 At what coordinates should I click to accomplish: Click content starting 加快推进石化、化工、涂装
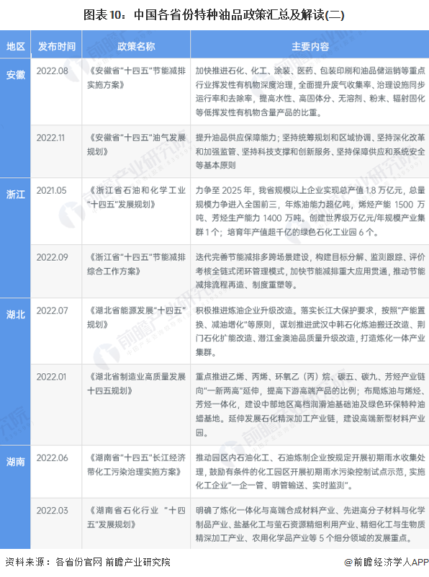click(x=310, y=91)
